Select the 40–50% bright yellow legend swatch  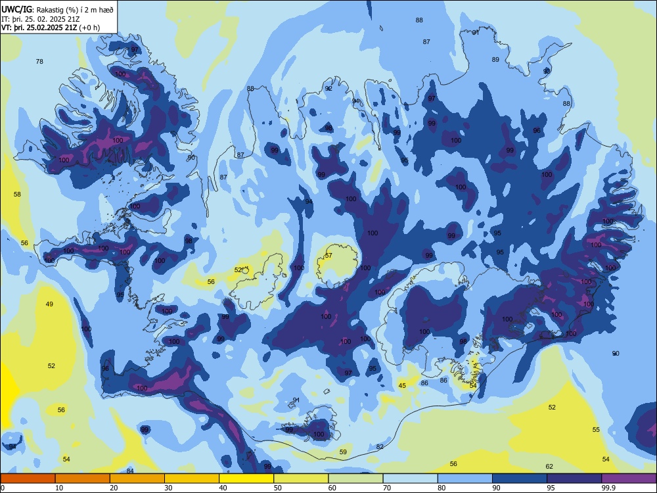click(x=246, y=479)
